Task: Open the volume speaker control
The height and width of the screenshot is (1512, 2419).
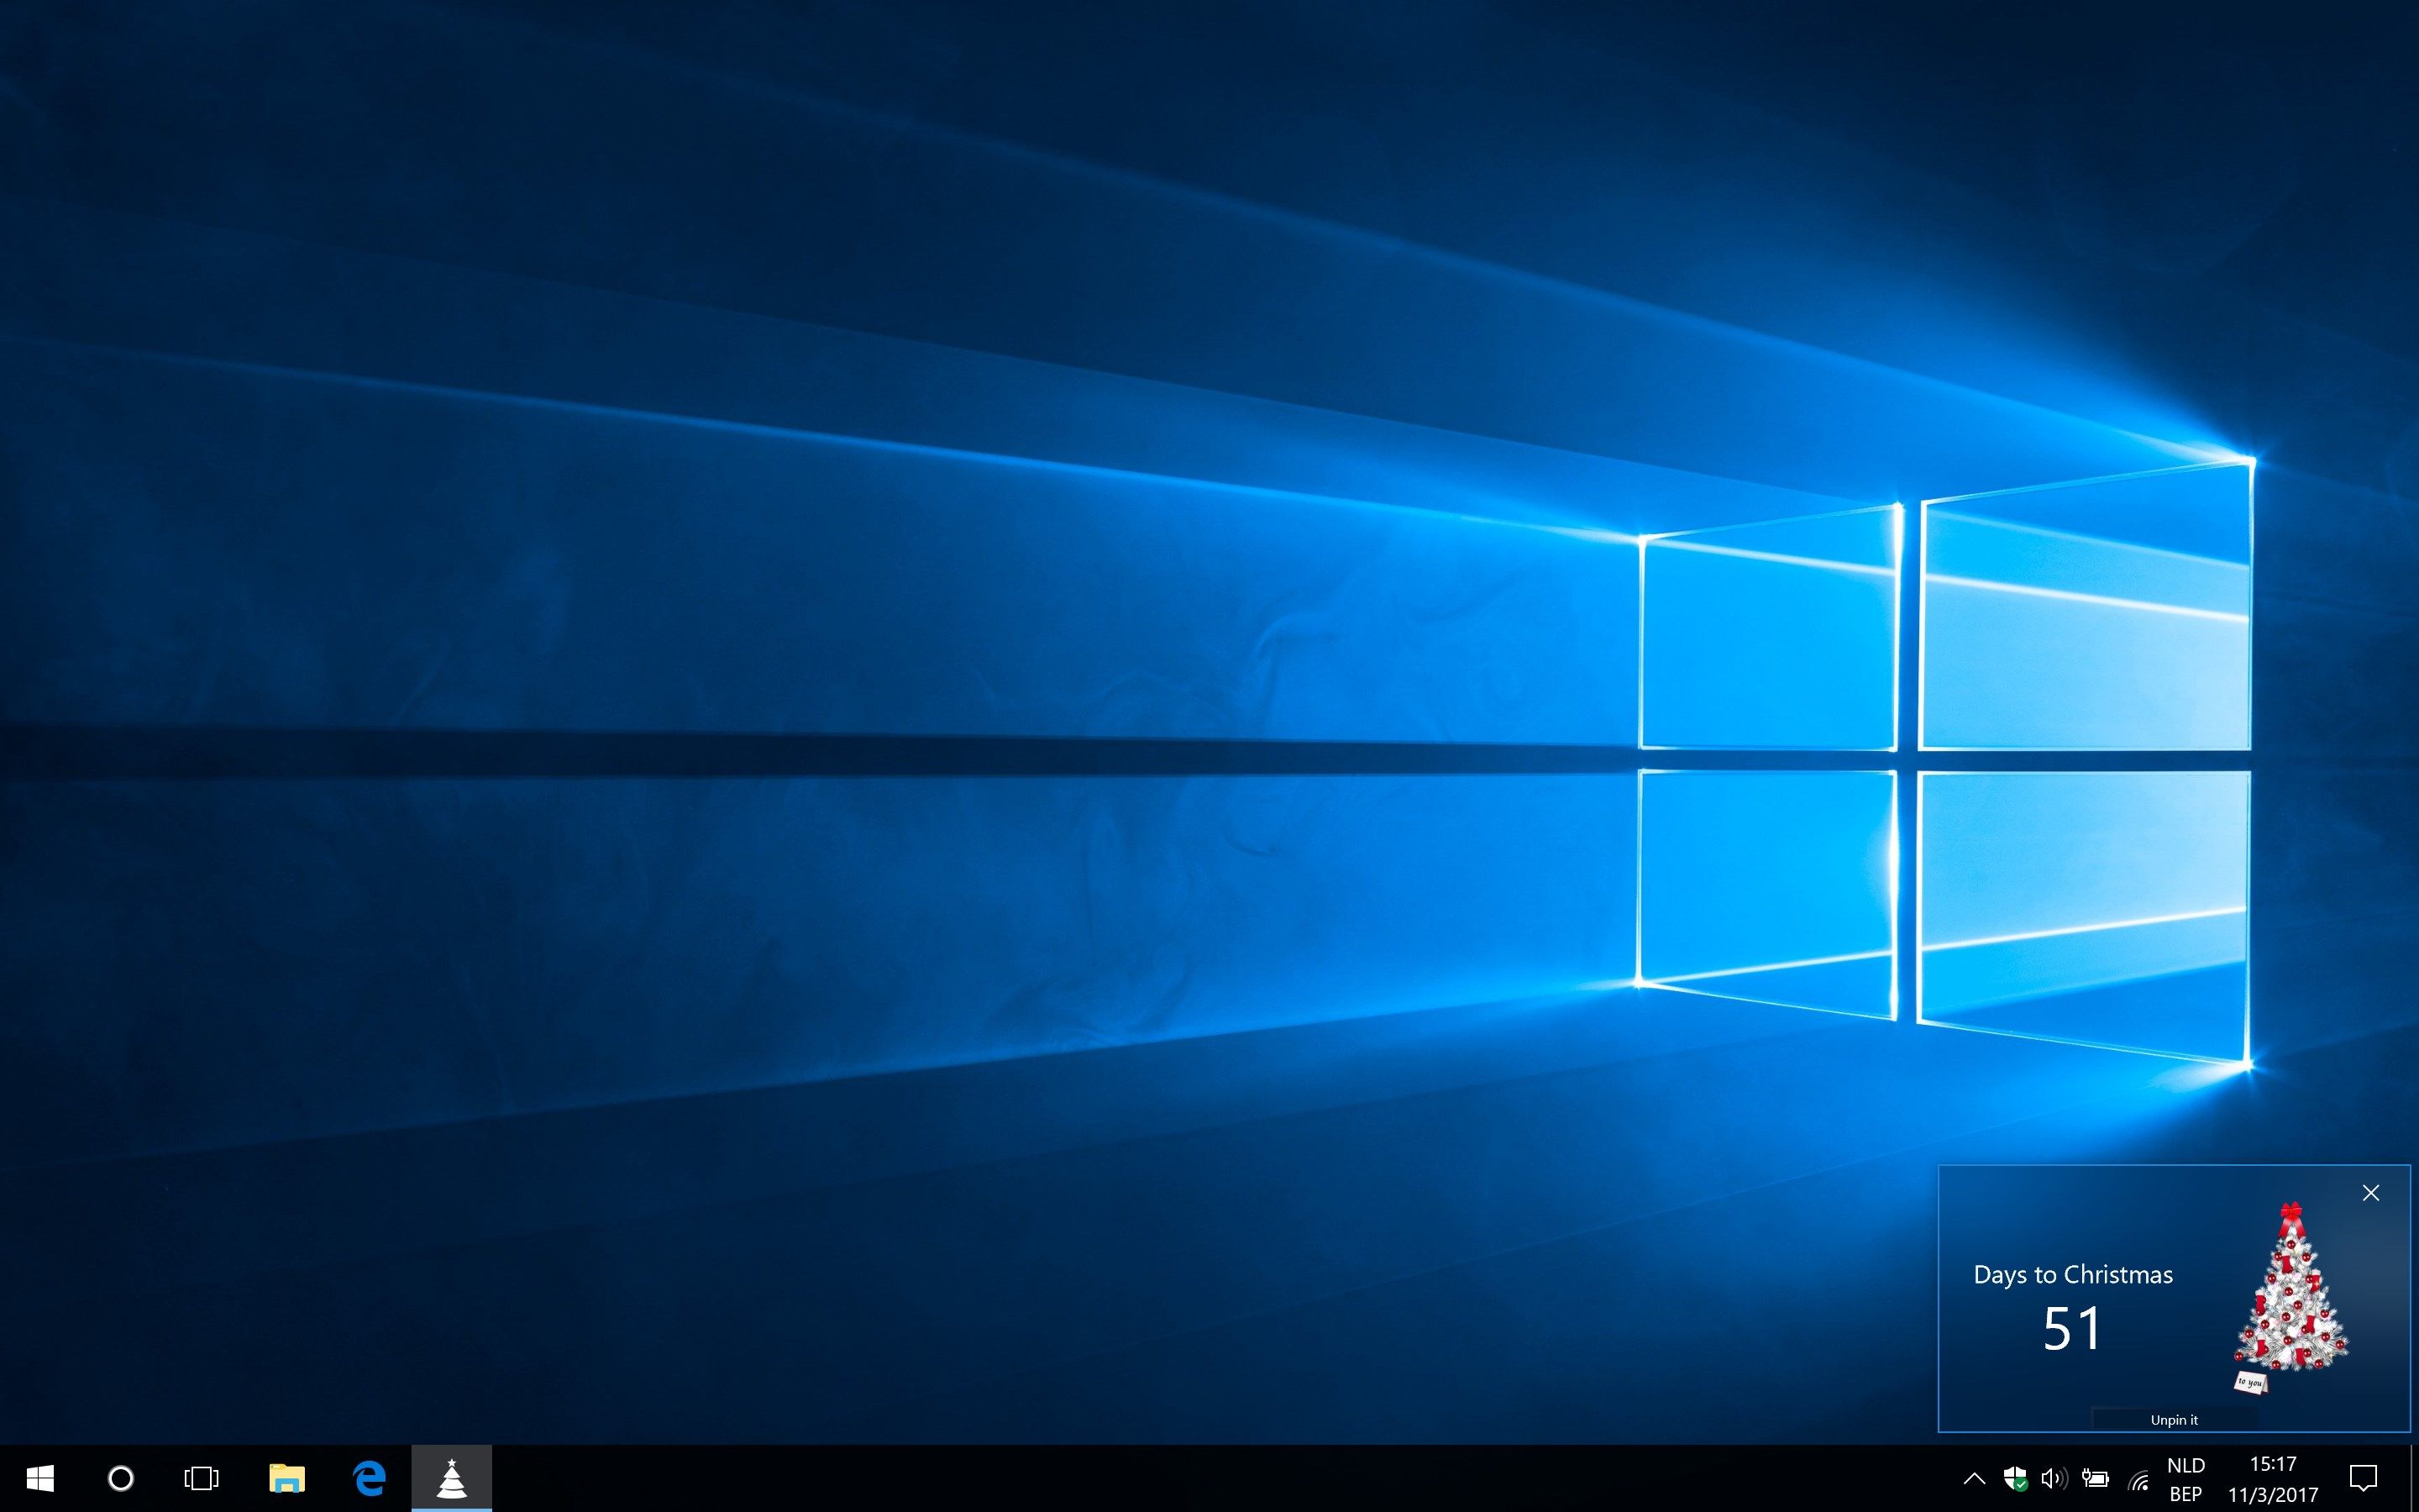Action: [2054, 1478]
